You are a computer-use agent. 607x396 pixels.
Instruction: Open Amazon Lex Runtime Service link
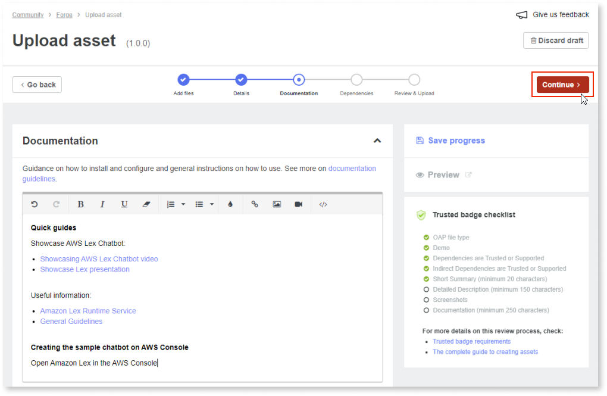[x=88, y=311]
